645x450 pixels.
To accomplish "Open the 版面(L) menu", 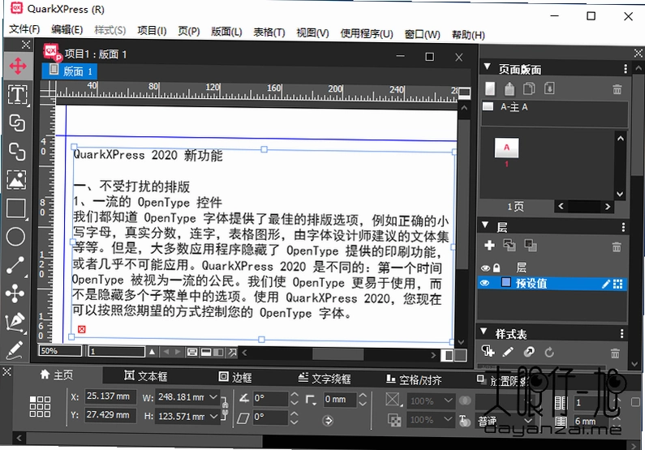I will [226, 32].
